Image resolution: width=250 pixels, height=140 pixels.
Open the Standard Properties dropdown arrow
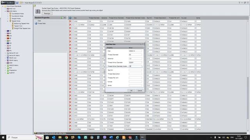tap(65, 17)
